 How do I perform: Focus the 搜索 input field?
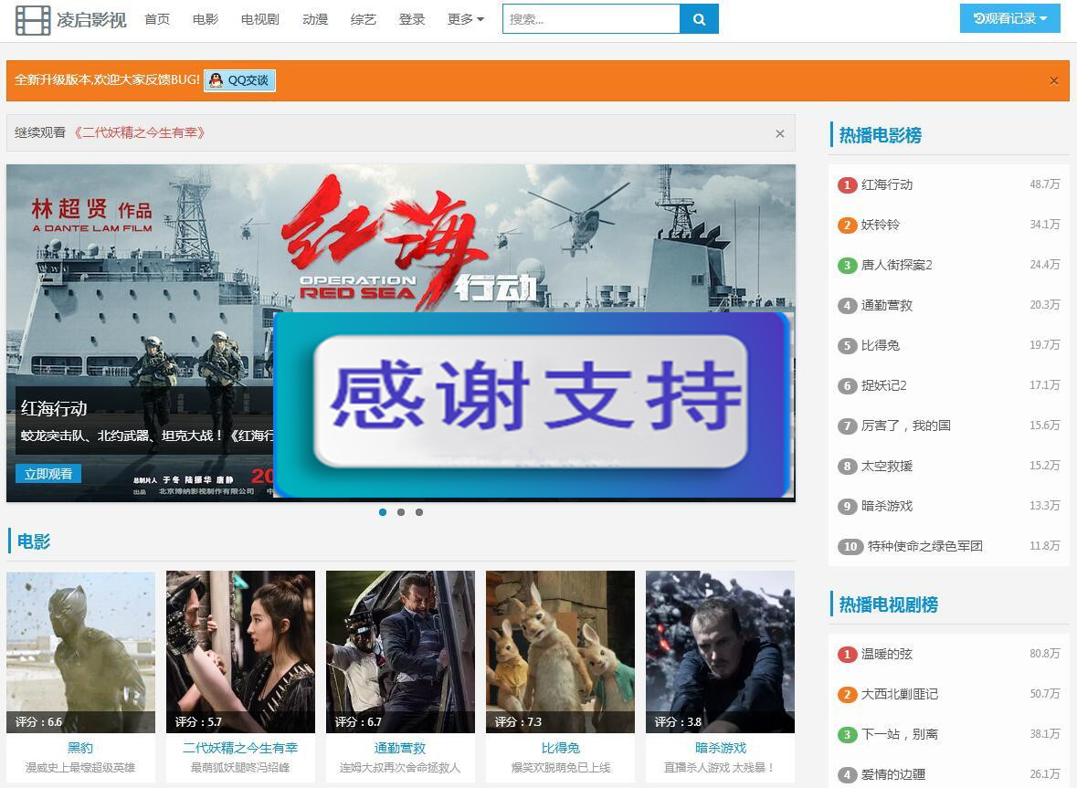(591, 19)
